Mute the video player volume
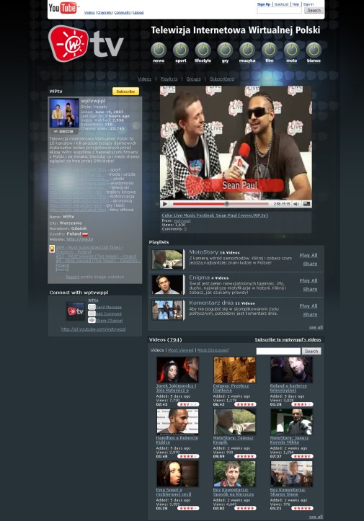This screenshot has height=521, width=364. tap(296, 204)
